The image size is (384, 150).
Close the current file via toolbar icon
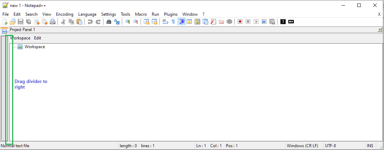[37, 22]
